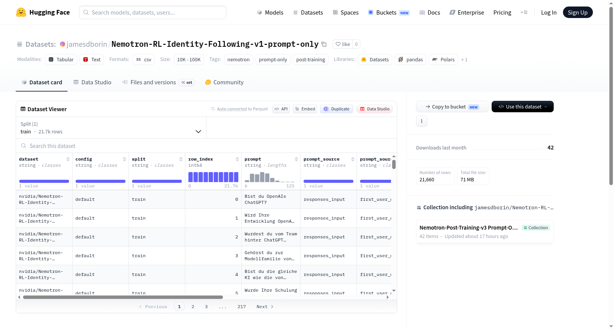Copy dataset name with the copy icon
Viewport: 614px width, 330px height.
click(324, 44)
